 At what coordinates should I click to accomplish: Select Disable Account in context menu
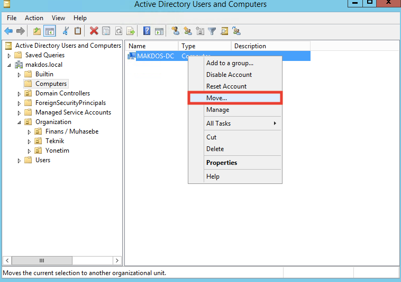point(235,75)
